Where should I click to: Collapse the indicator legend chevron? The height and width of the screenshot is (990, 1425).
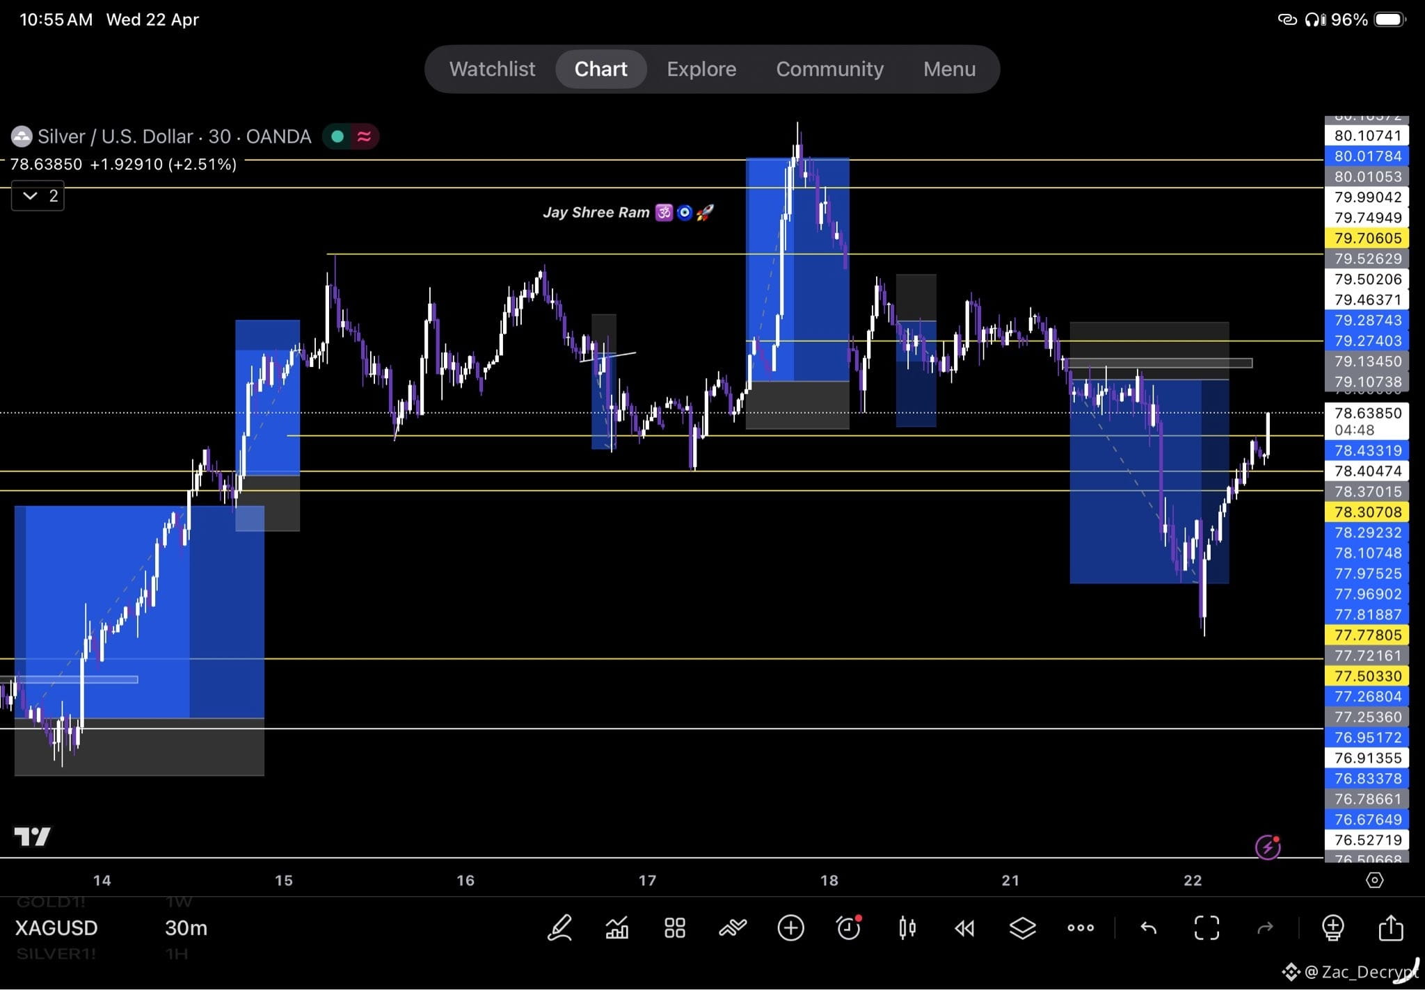38,196
